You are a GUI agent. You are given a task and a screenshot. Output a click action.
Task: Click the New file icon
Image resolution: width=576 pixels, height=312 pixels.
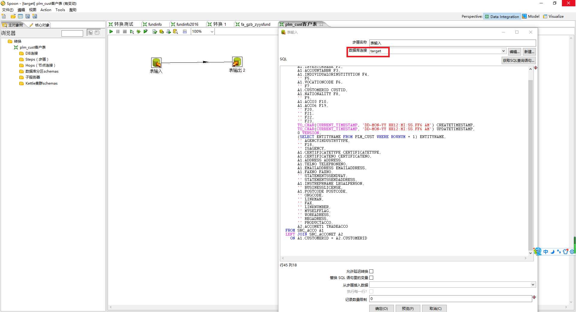[x=4, y=16]
